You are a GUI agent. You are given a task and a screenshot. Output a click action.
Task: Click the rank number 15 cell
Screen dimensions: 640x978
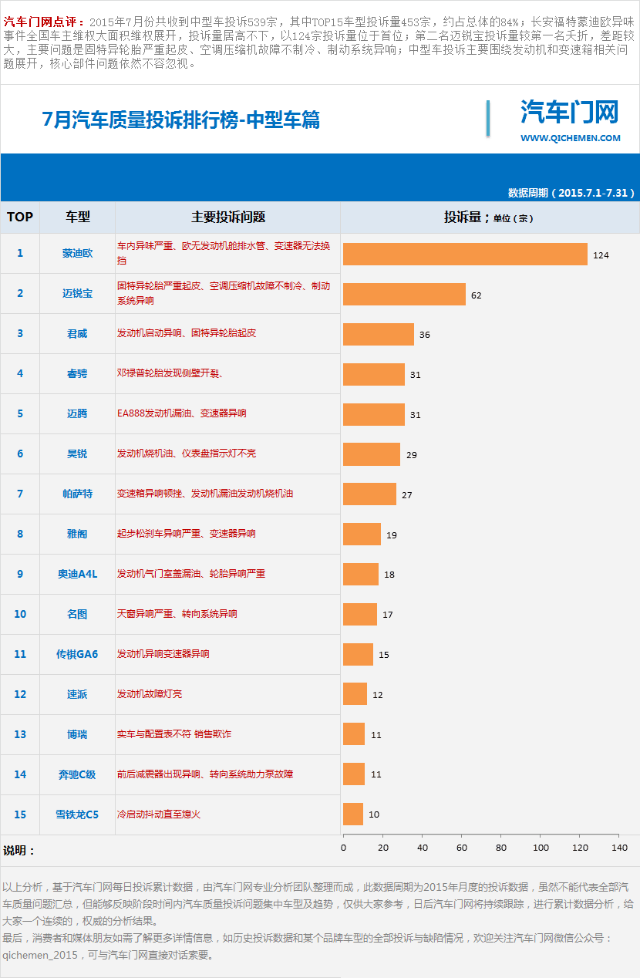20,814
